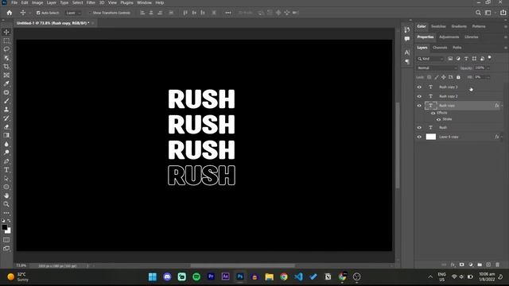Select the Hand tool
This screenshot has height=286, width=509.
tap(6, 195)
